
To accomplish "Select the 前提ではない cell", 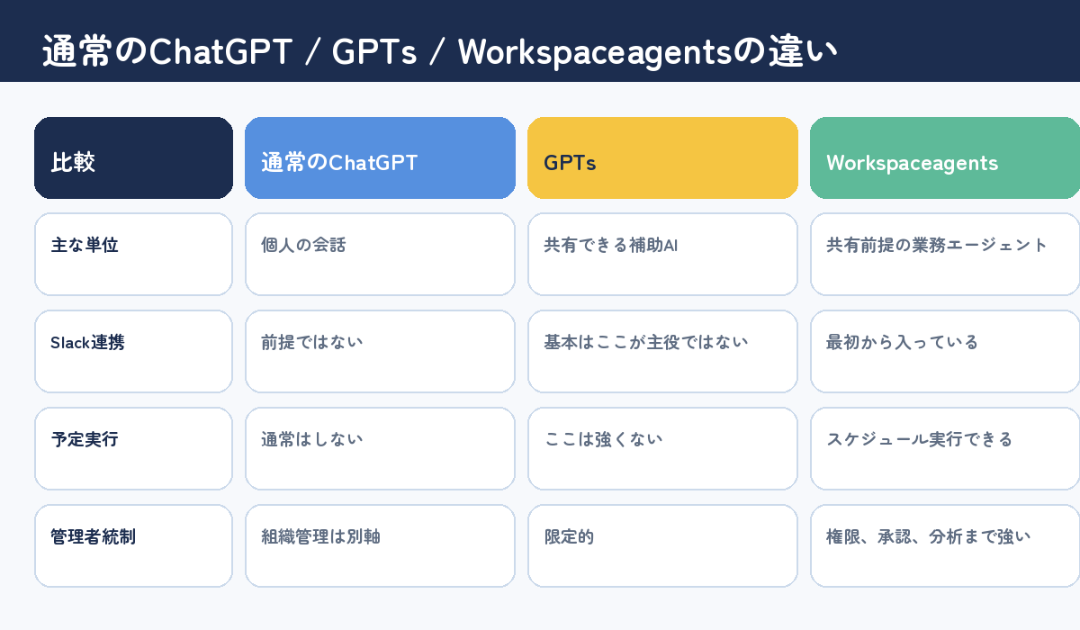I will tap(380, 351).
